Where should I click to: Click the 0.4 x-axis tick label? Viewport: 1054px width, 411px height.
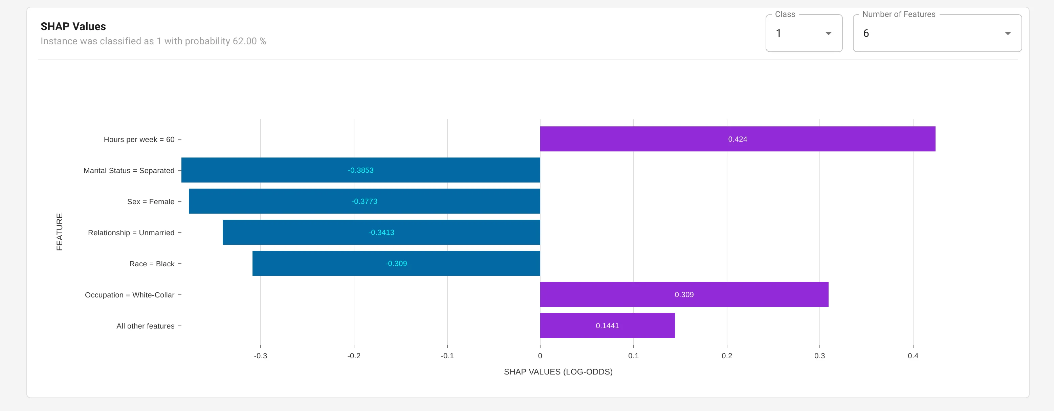913,356
